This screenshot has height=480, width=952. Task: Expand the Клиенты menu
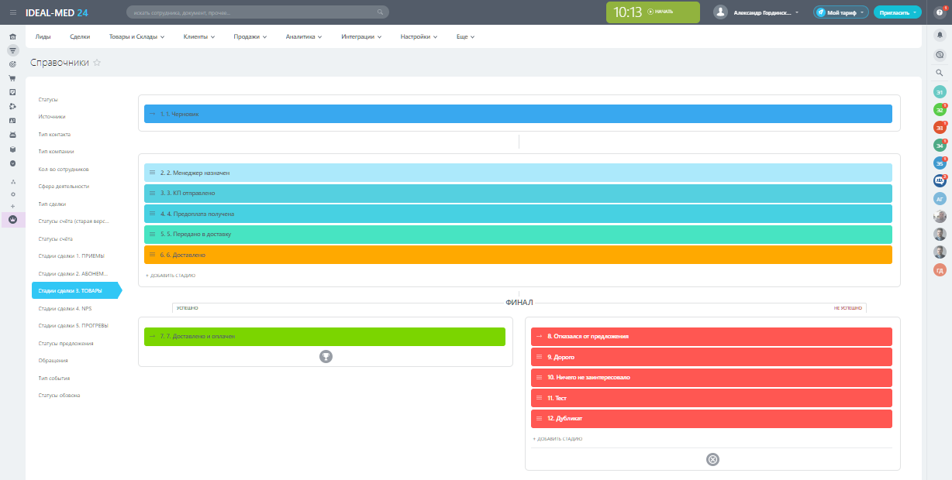click(x=199, y=36)
